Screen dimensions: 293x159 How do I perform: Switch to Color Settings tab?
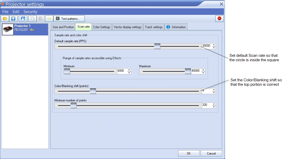click(x=102, y=27)
